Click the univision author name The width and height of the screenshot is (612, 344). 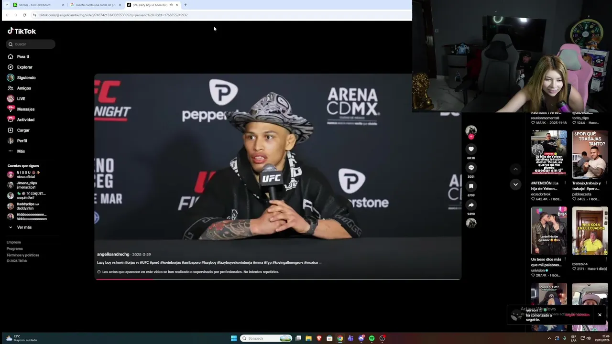click(x=538, y=270)
